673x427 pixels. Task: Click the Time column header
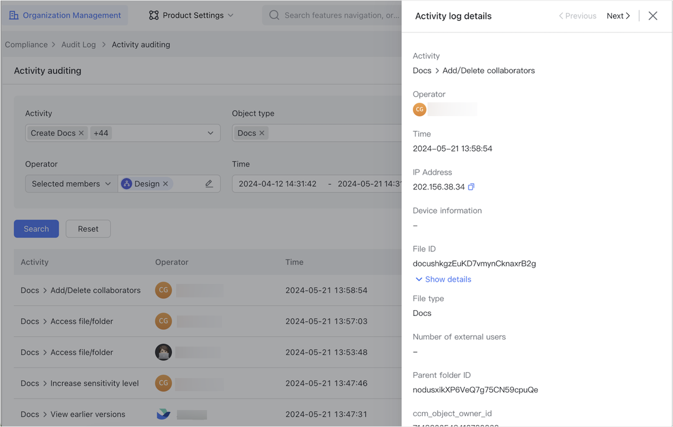[x=294, y=262]
